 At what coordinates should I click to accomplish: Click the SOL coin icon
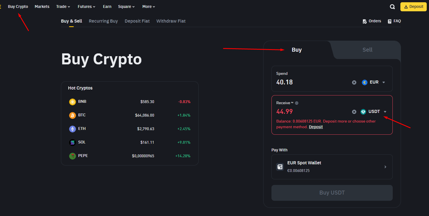[x=73, y=142]
